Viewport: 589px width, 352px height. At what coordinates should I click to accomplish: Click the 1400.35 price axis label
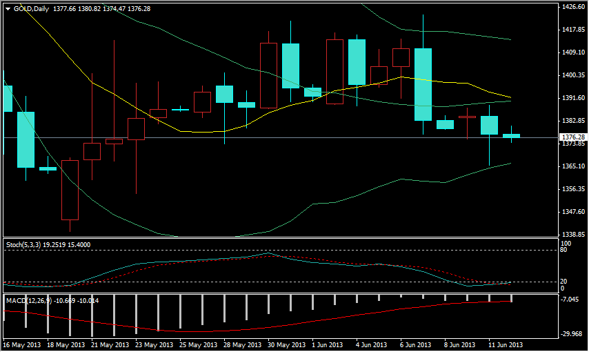pos(574,75)
